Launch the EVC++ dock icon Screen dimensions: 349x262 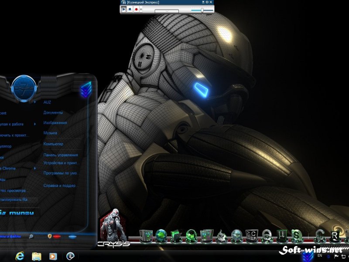coord(252,236)
